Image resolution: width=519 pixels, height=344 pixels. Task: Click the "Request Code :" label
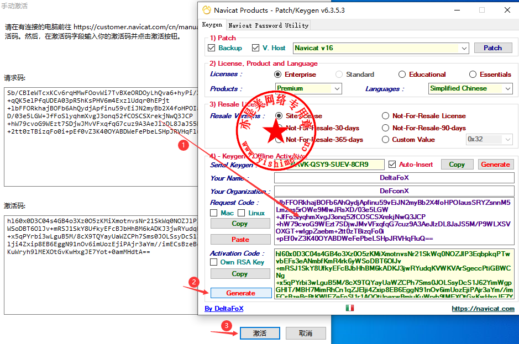point(234,203)
